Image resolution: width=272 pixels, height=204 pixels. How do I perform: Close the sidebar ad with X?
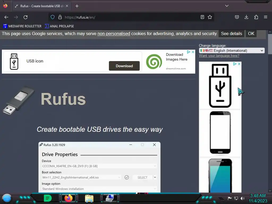tap(239, 64)
